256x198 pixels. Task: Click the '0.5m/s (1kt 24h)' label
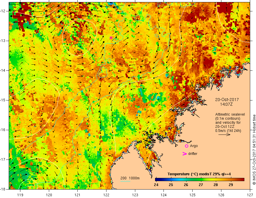[x=228, y=131]
